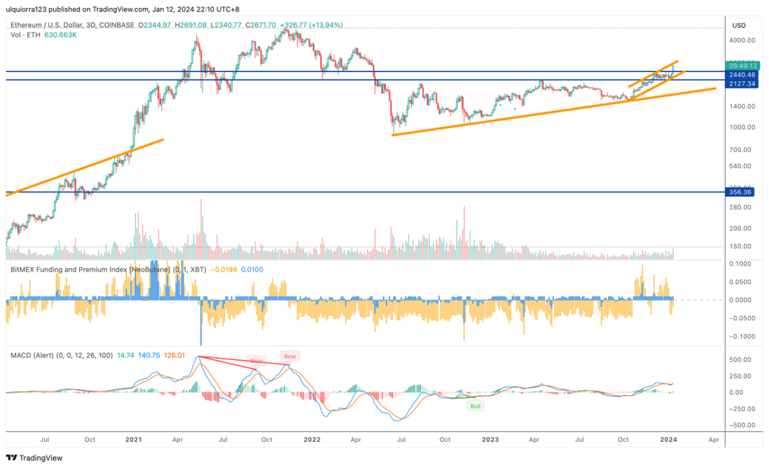Click the 4000.00 price axis label
769x468 pixels.
click(742, 40)
